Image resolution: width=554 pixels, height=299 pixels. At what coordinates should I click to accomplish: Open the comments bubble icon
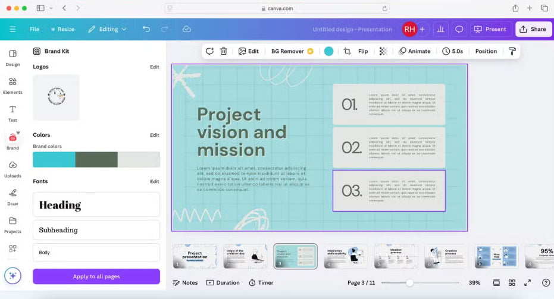459,29
